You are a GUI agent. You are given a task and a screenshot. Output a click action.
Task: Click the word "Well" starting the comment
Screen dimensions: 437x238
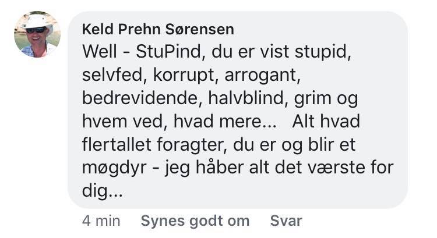[x=100, y=52]
